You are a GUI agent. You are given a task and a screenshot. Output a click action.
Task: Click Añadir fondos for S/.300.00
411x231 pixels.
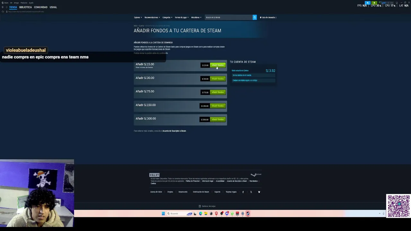click(218, 119)
